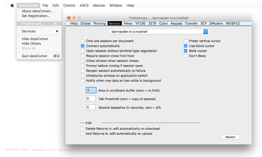Click the Session keepalive seconds field
This screenshot has height=157, width=262.
(91, 107)
